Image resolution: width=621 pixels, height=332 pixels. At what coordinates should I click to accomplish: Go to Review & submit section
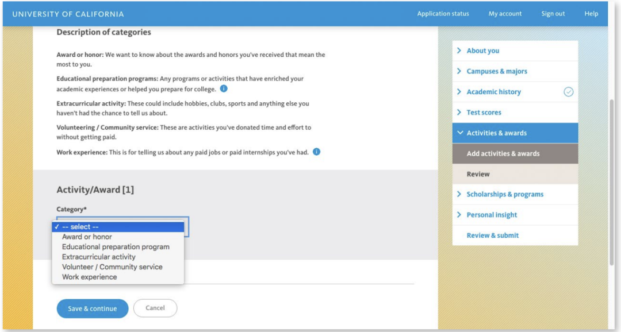tap(492, 236)
